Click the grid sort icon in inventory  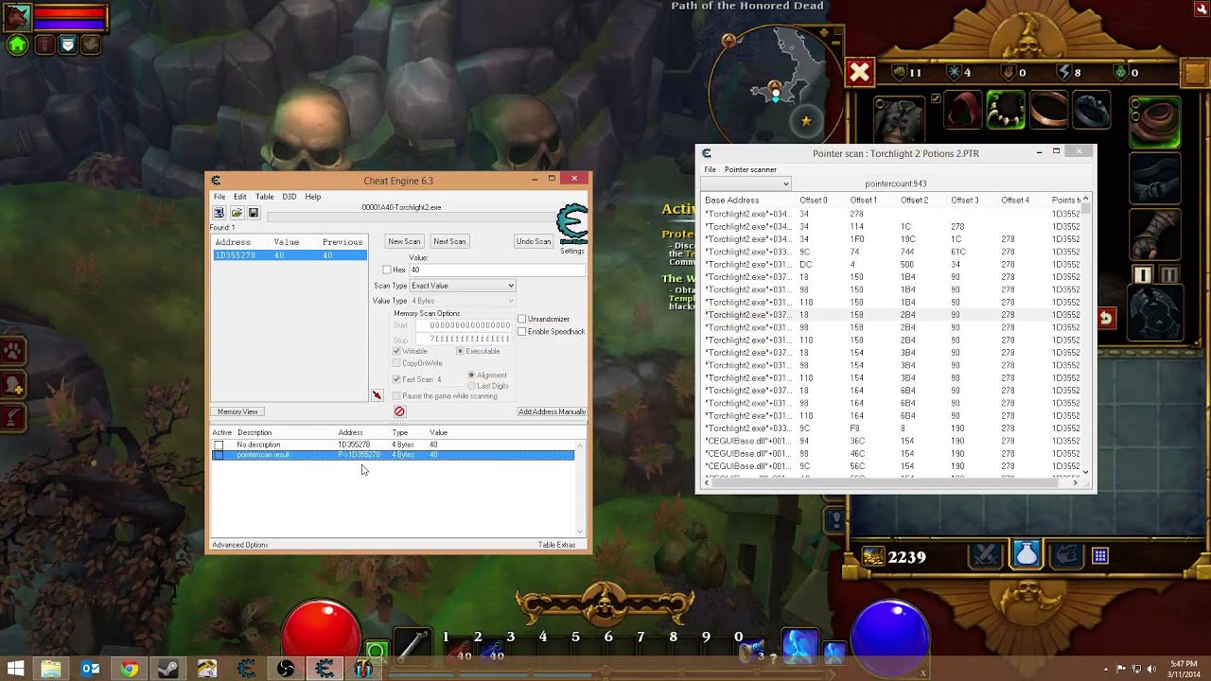(1099, 556)
